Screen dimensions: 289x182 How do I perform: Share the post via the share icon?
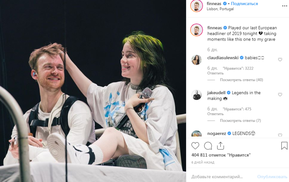click(x=220, y=146)
